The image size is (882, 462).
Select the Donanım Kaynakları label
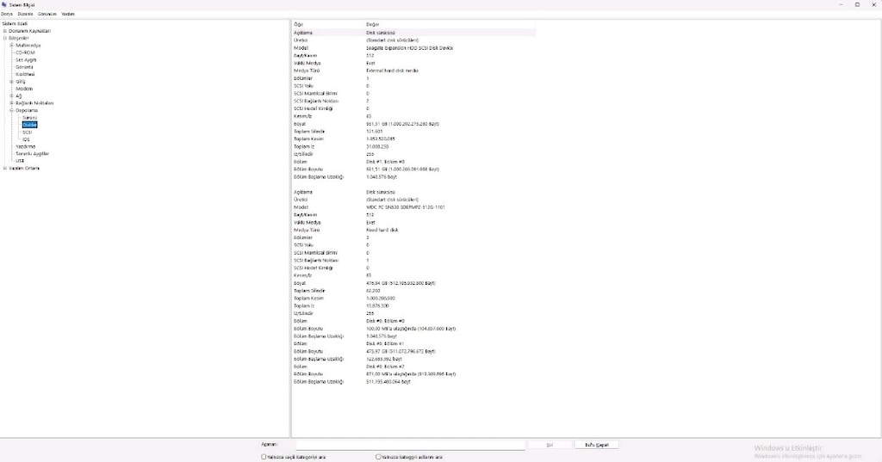pyautogui.click(x=30, y=31)
